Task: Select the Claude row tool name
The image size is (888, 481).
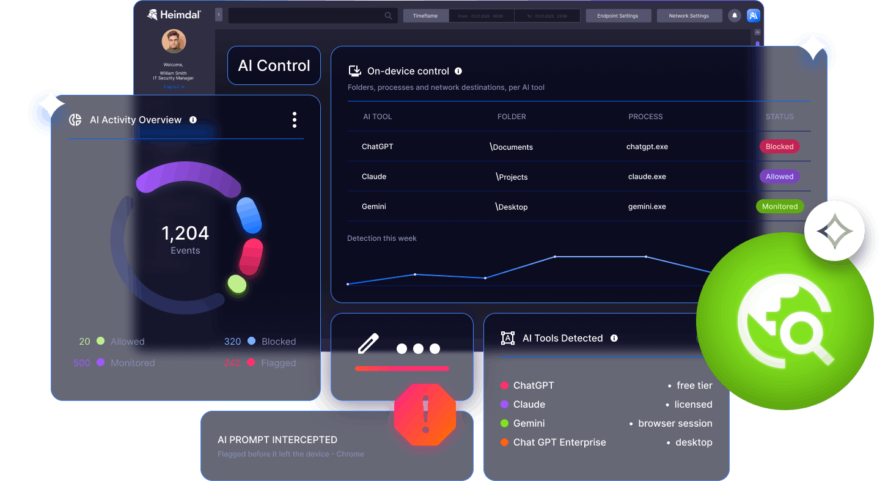Action: 374,177
